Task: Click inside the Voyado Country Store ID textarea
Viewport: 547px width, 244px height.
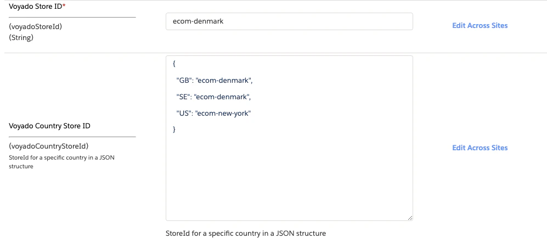Action: 289,138
